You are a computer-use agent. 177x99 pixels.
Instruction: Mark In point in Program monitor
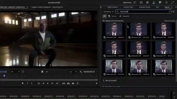pyautogui.click(x=27, y=83)
